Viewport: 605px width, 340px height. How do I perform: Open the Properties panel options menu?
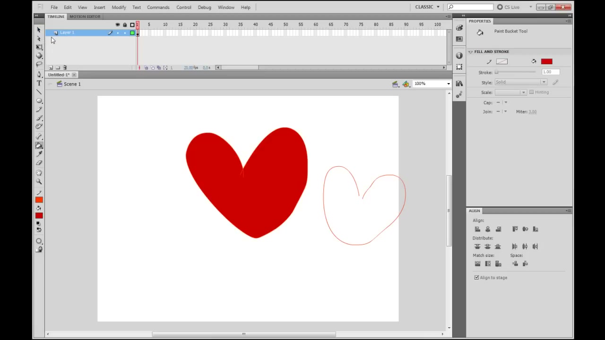coord(569,21)
